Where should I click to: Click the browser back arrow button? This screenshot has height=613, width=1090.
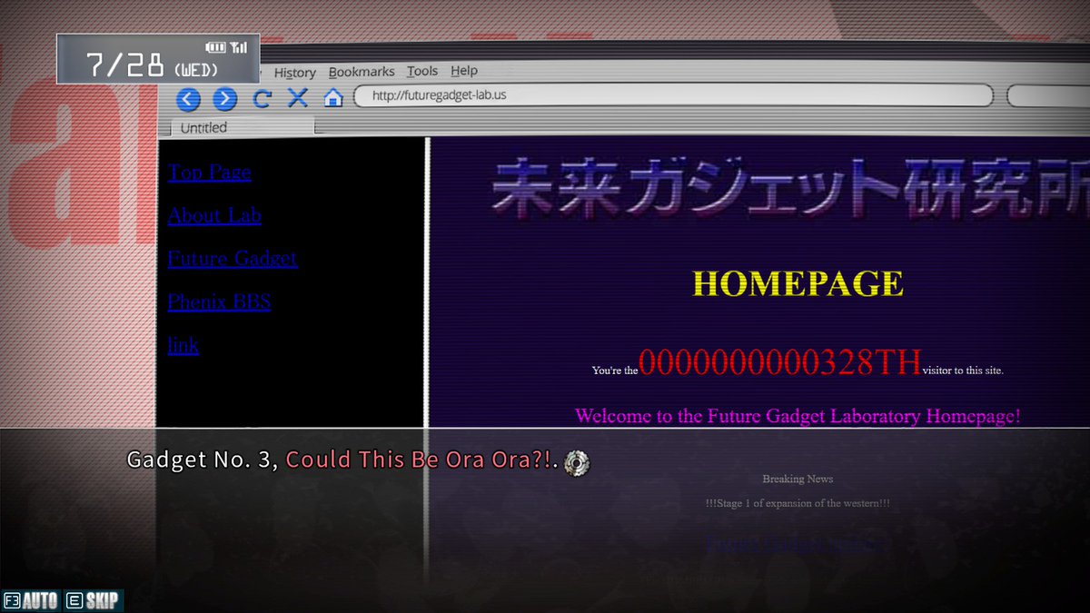click(x=188, y=99)
